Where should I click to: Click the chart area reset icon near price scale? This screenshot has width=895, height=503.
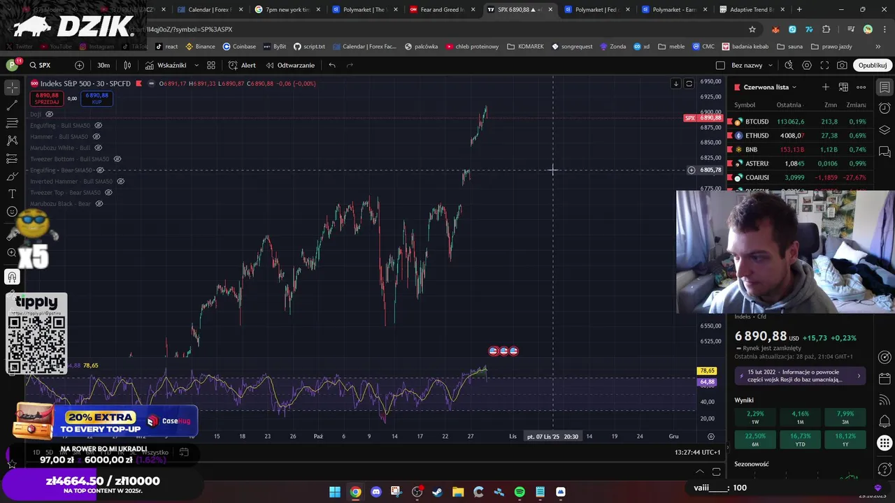point(689,83)
